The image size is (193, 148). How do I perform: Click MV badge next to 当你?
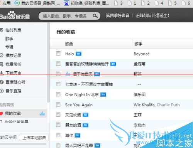pos(78,135)
